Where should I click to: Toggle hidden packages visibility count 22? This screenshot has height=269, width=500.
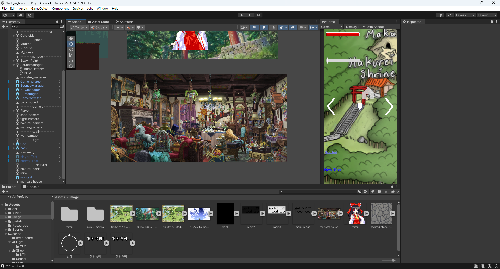(395, 192)
